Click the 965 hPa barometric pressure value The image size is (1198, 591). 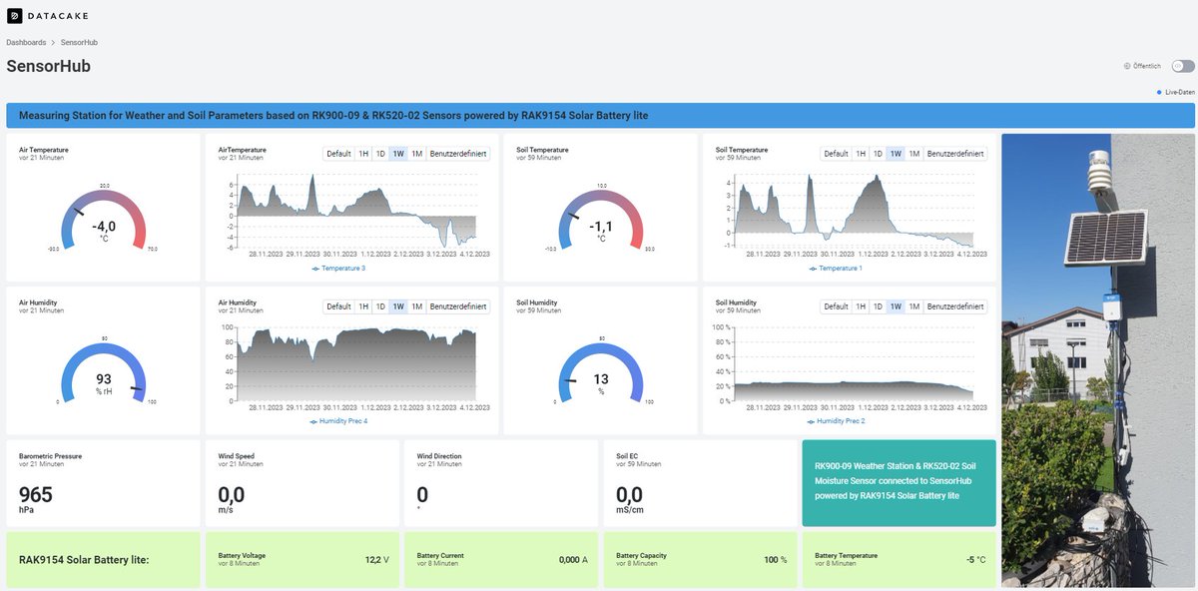point(36,498)
